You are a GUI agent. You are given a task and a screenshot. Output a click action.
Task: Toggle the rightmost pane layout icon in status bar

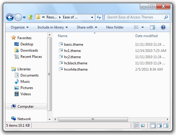pos(166,126)
